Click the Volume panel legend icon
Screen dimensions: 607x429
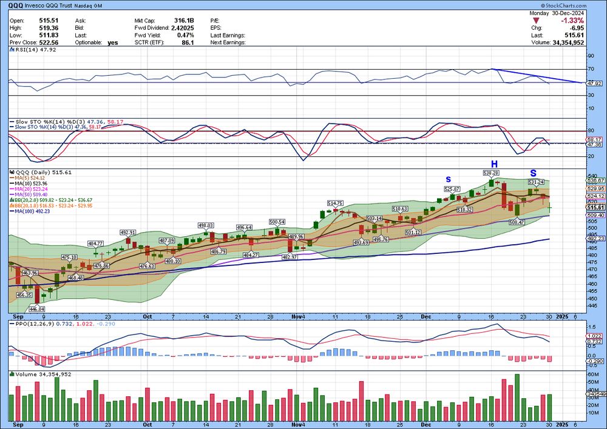point(12,374)
